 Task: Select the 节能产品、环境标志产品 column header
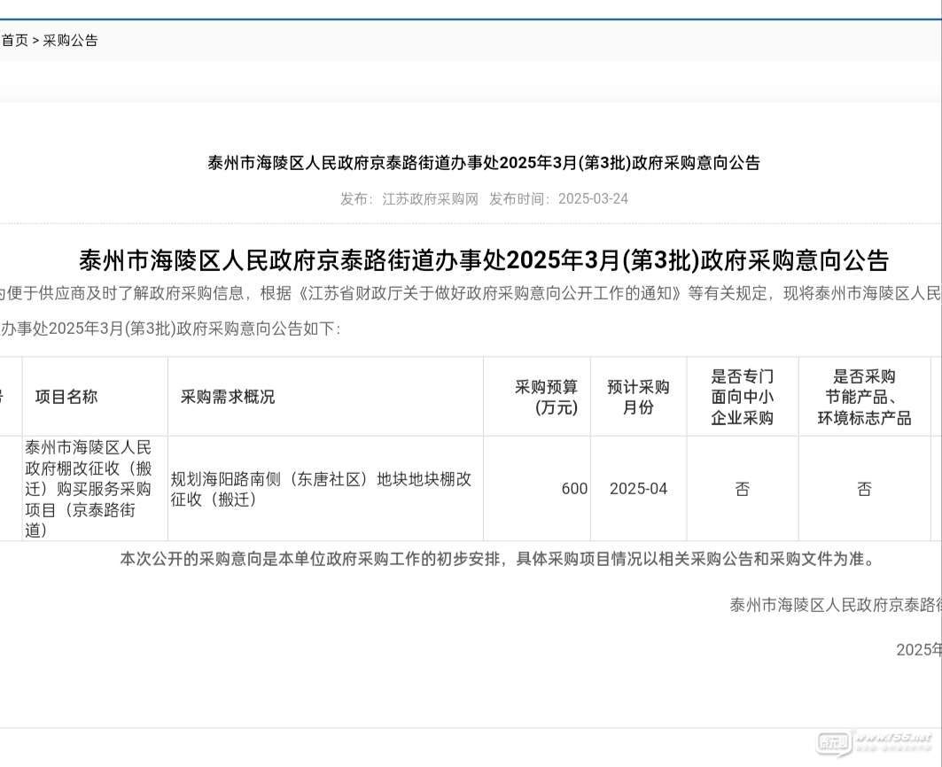point(864,397)
